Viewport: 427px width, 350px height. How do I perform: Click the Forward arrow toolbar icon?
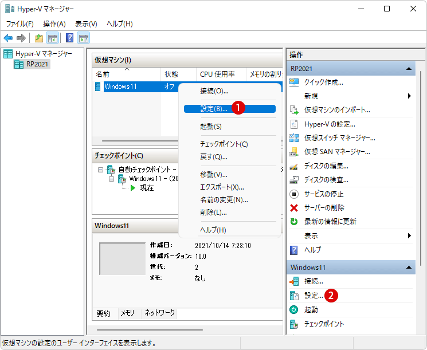pyautogui.click(x=21, y=38)
